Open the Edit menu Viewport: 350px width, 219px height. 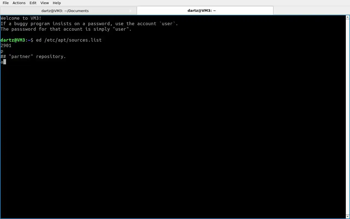(x=33, y=3)
